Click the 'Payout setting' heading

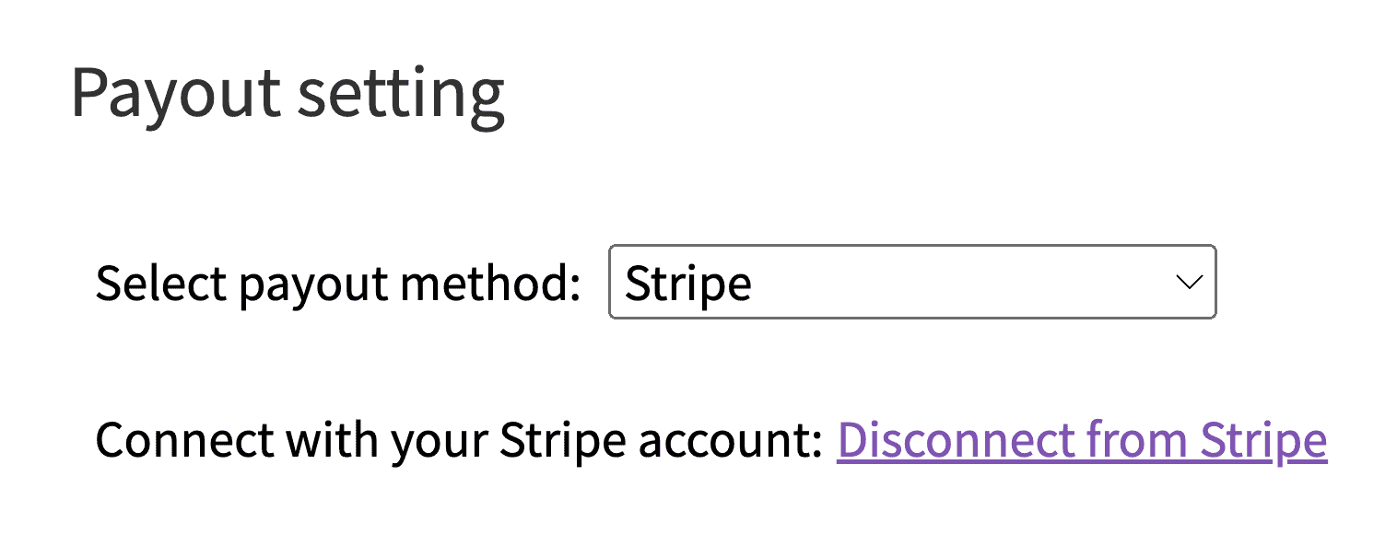pos(288,95)
